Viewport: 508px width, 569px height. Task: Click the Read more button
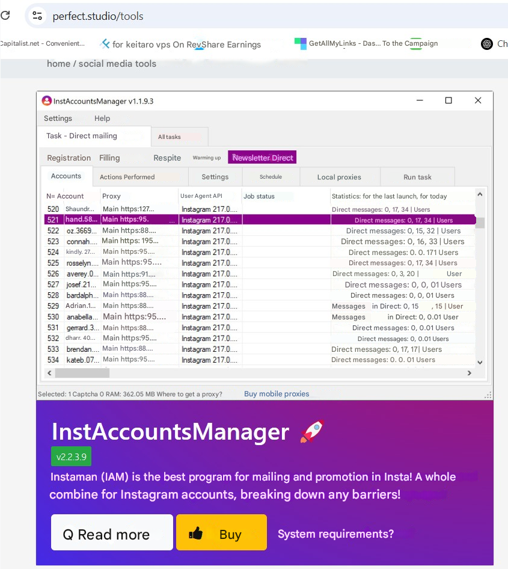click(x=112, y=532)
